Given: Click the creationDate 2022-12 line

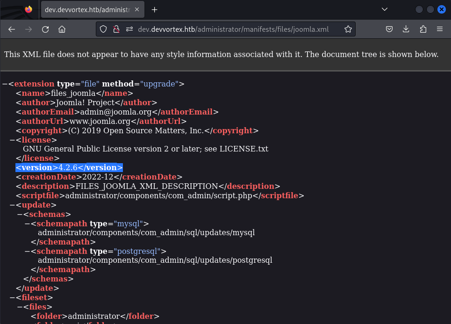Looking at the screenshot, I should pyautogui.click(x=99, y=177).
